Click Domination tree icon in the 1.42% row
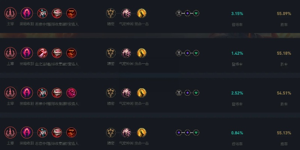The width and height of the screenshot is (300, 150). coord(10,53)
